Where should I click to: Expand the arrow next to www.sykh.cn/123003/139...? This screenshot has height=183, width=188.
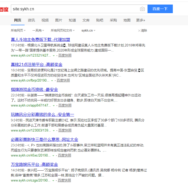tap(54, 131)
